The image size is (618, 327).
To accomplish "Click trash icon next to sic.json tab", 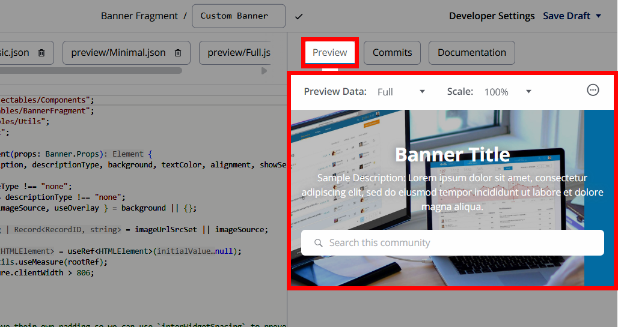I will tap(41, 53).
